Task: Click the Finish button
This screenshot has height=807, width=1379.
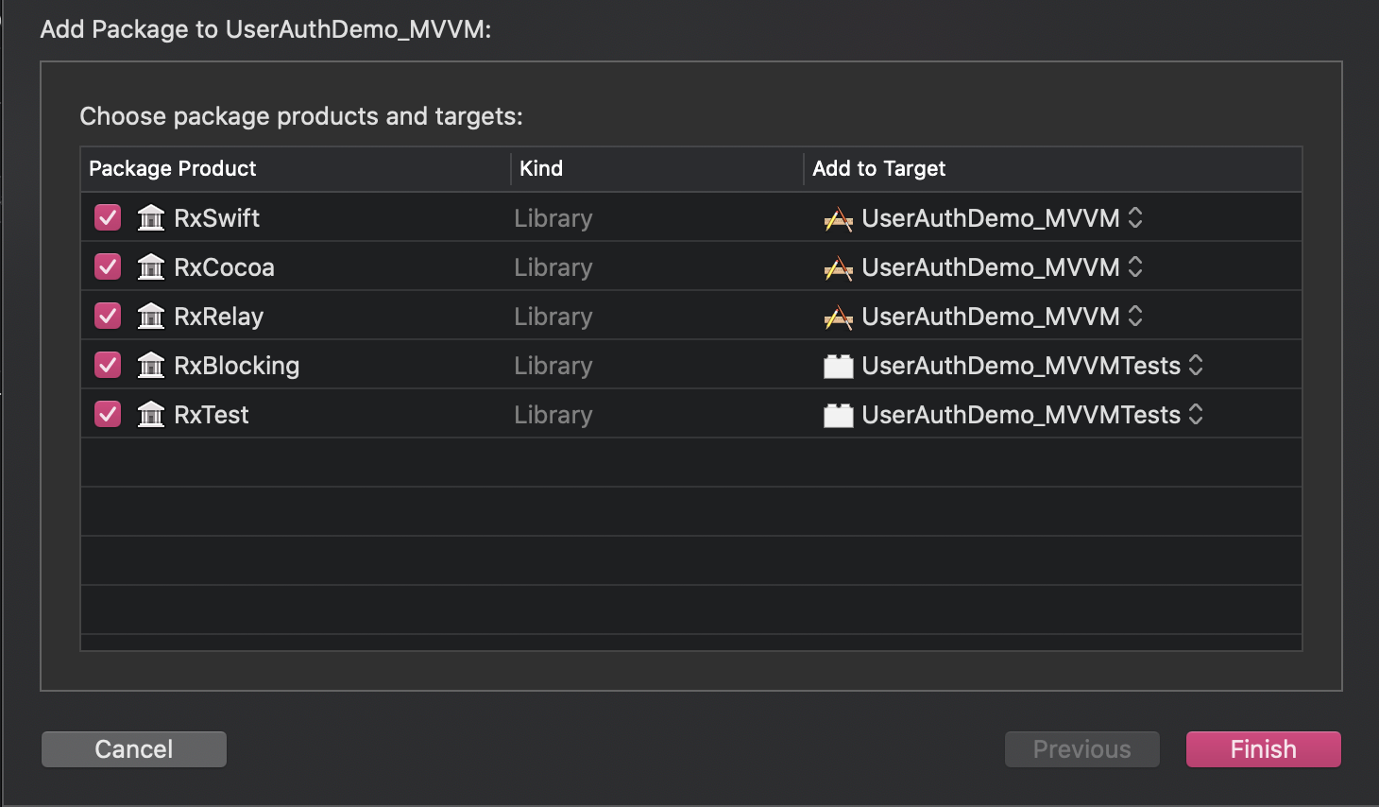Action: click(x=1264, y=749)
